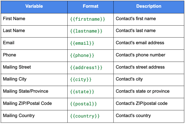Click Contact's email address description

[x=140, y=43]
